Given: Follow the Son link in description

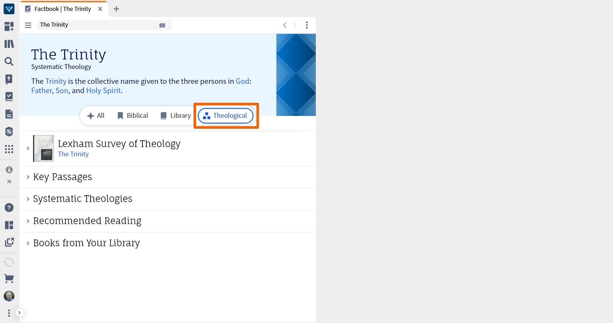Looking at the screenshot, I should pyautogui.click(x=62, y=91).
